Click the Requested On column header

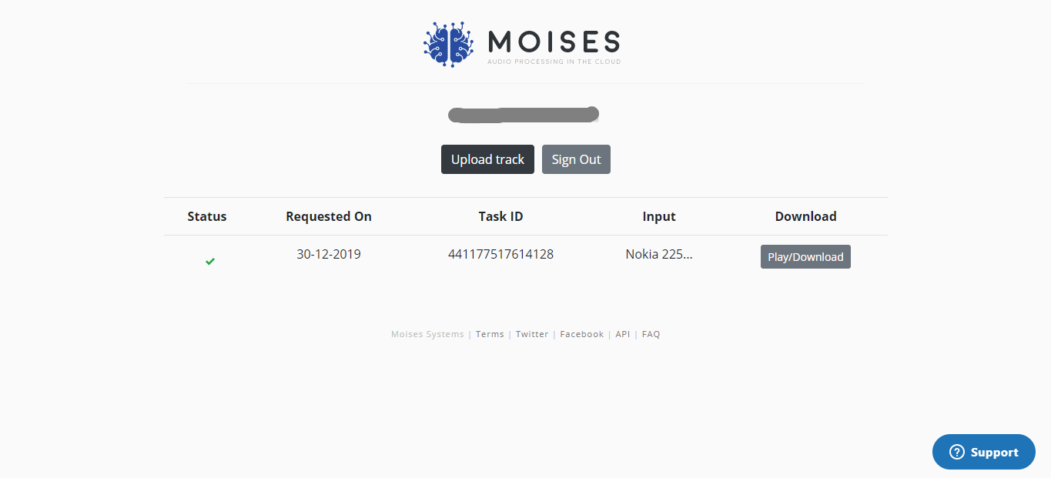pos(329,216)
